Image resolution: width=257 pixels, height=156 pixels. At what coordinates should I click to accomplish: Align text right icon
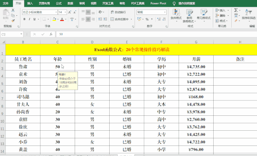pyautogui.click(x=93, y=19)
